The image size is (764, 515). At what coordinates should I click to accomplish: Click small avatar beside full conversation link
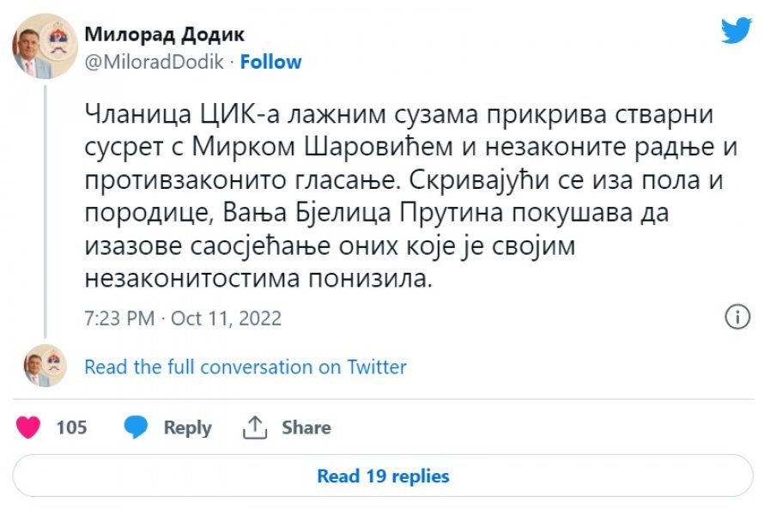pyautogui.click(x=45, y=366)
